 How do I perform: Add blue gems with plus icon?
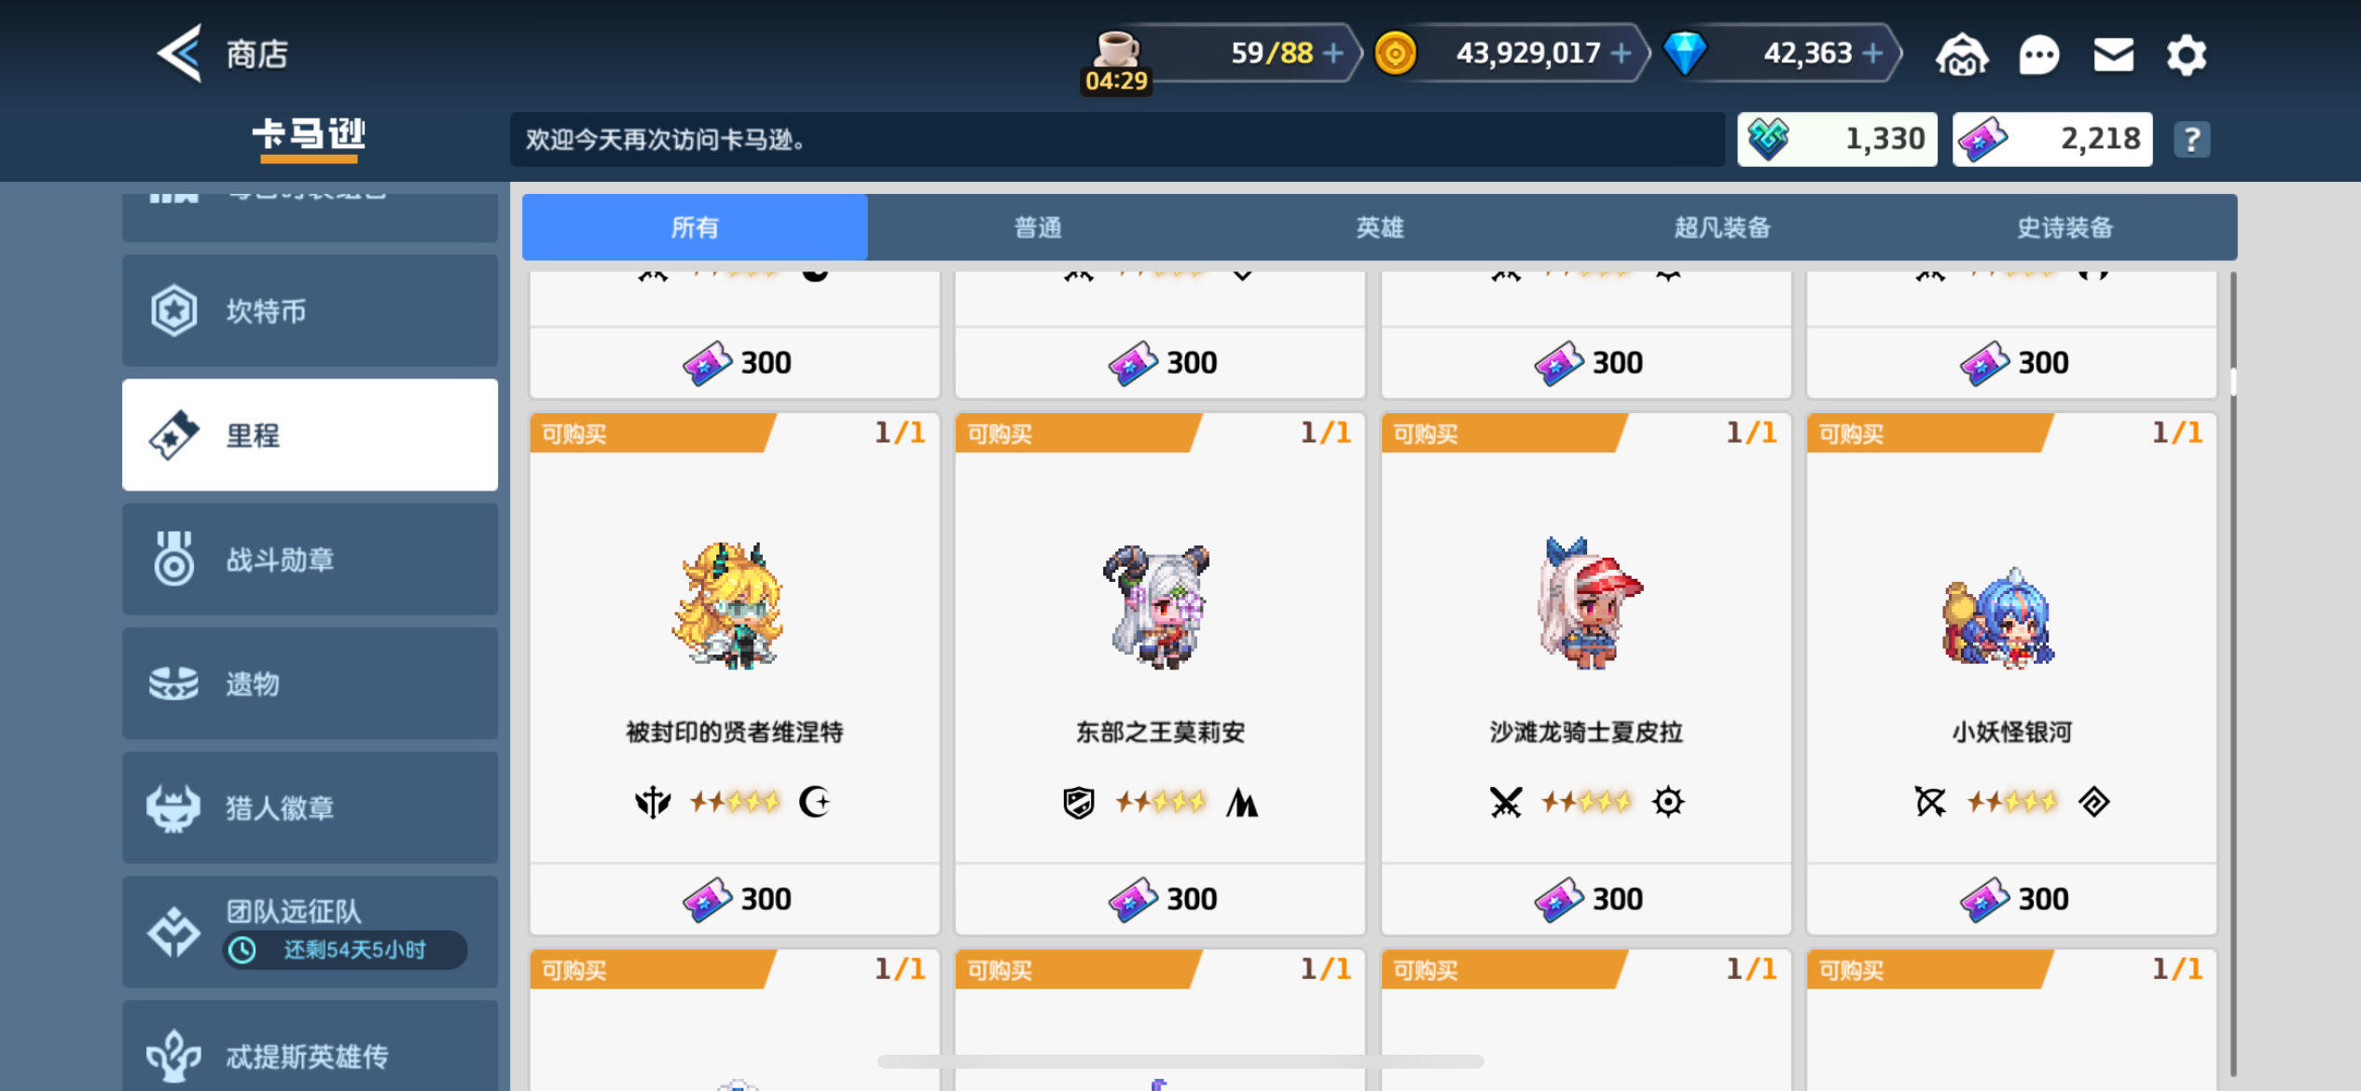pyautogui.click(x=1871, y=53)
